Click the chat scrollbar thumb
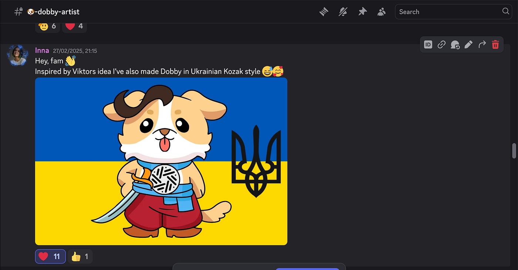Image resolution: width=518 pixels, height=270 pixels. click(x=514, y=151)
